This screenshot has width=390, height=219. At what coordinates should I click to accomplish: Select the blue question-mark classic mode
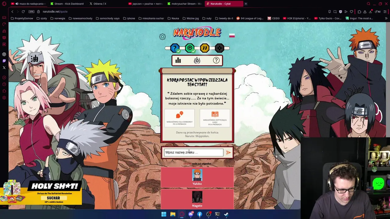coord(175,48)
